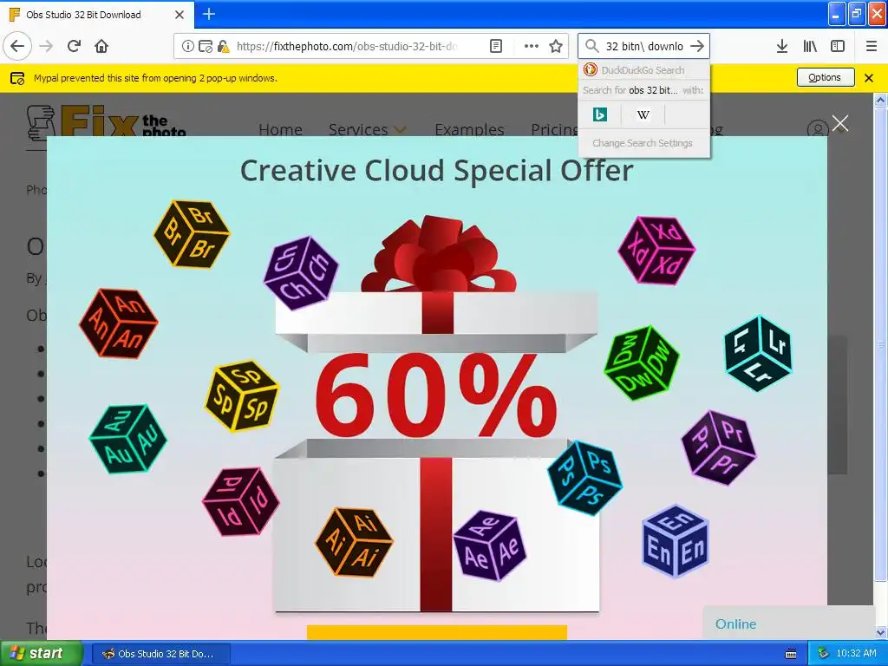Close the Obs Studio 32 Bit Download tab
Screen dimensions: 888x666
[179, 15]
